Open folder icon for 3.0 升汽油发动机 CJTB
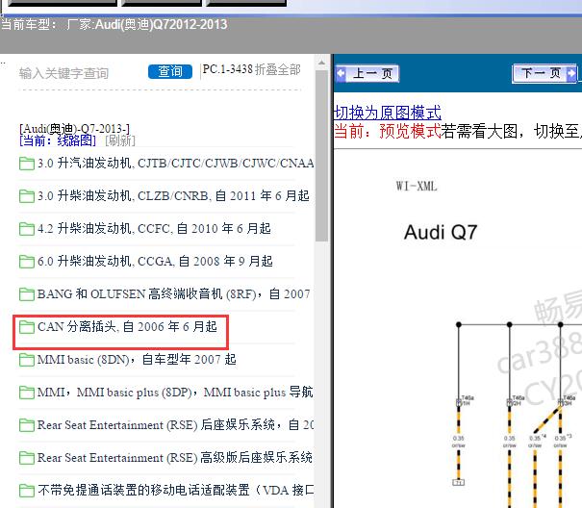This screenshot has height=508, width=582. 27,163
